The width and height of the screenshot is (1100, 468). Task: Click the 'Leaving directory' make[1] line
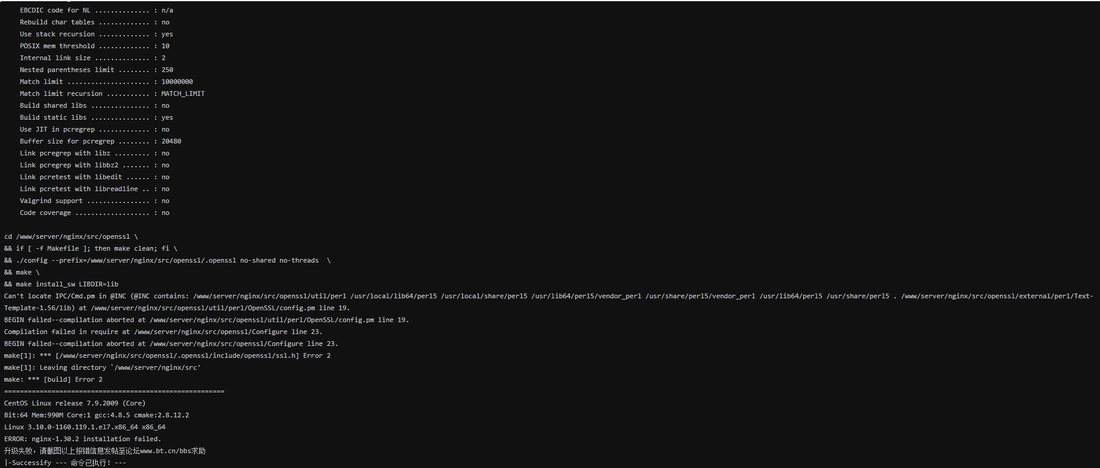103,367
